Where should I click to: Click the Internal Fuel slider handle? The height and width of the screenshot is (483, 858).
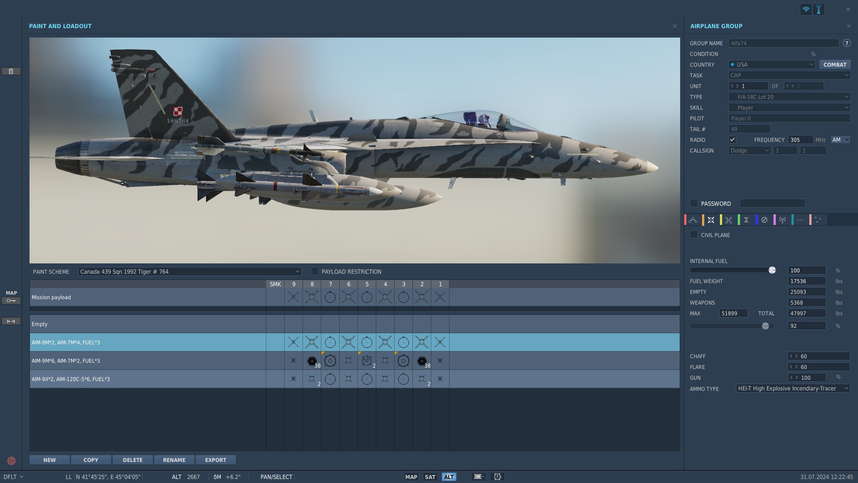coord(772,270)
